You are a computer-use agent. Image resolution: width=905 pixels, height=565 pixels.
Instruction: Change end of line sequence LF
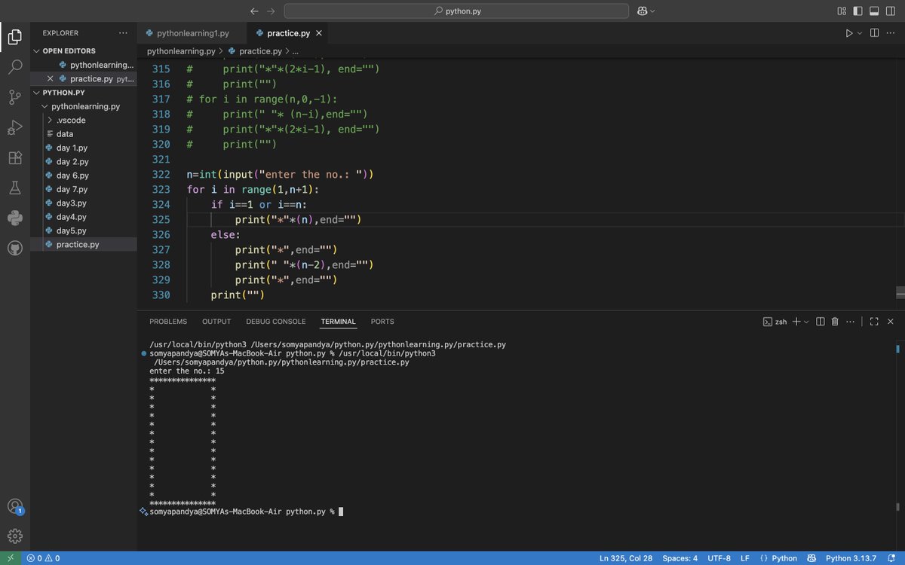pos(745,558)
